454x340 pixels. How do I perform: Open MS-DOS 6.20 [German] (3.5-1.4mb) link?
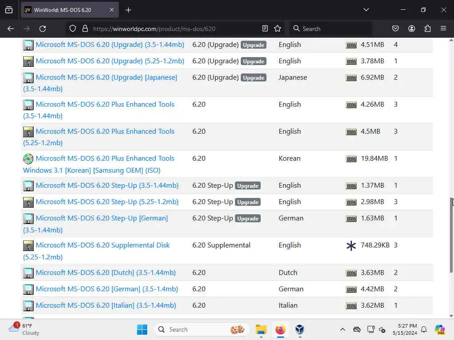tap(106, 289)
